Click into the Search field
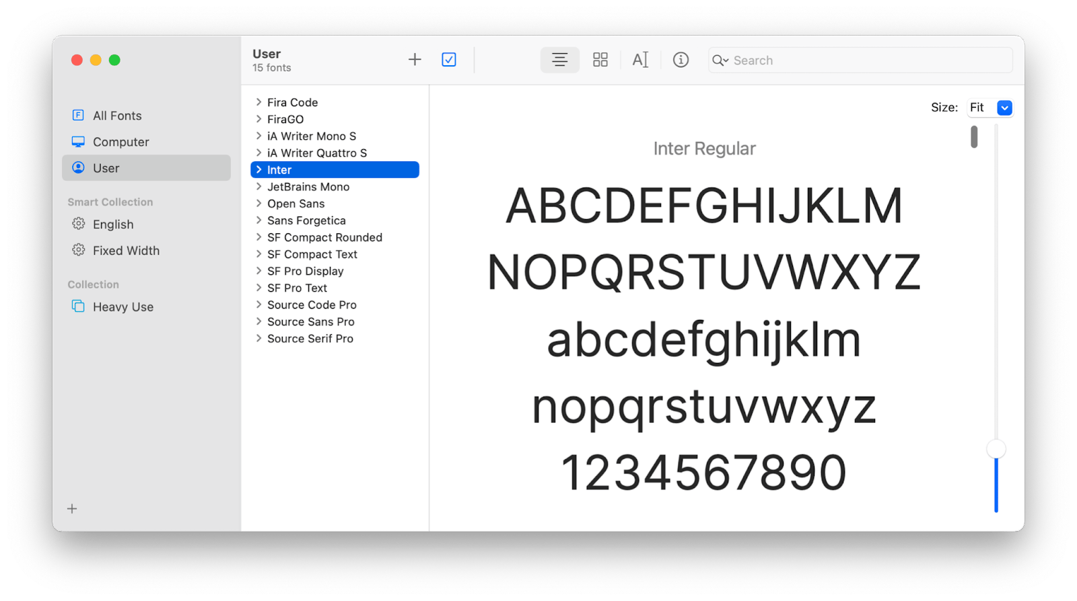The height and width of the screenshot is (601, 1077). (860, 61)
